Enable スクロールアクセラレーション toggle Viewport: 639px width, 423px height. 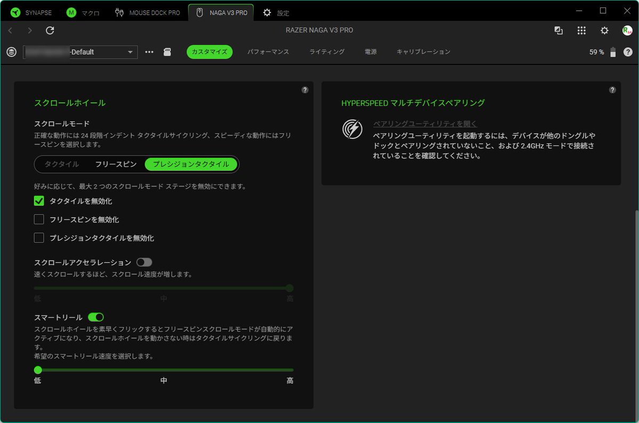tap(144, 262)
